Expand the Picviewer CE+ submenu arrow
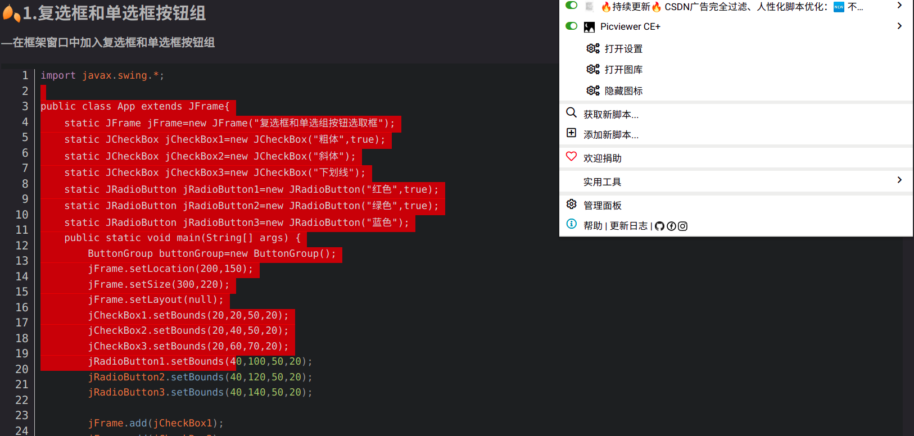Image resolution: width=914 pixels, height=436 pixels. pos(899,26)
